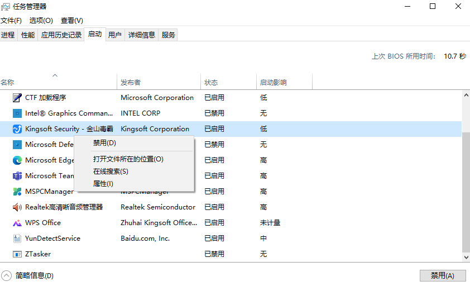470x286 pixels.
Task: Click the Task Manager title bar icon
Action: click(x=6, y=6)
